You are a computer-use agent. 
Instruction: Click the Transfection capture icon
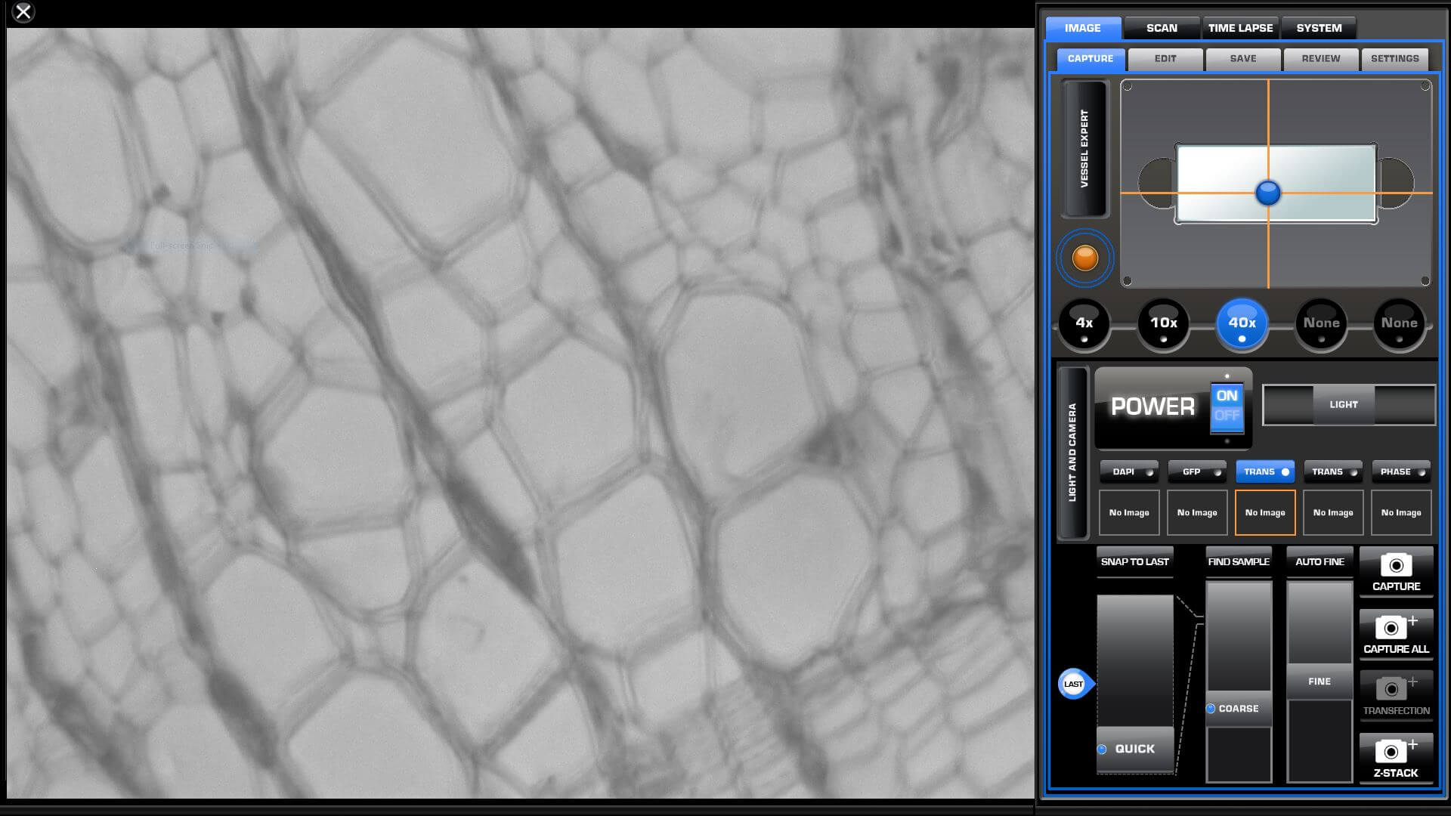tap(1395, 695)
